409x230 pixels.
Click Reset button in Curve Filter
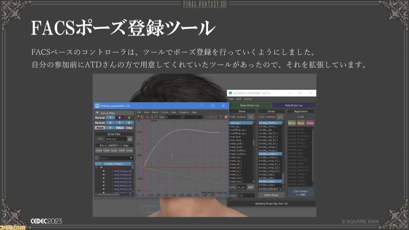(100, 128)
